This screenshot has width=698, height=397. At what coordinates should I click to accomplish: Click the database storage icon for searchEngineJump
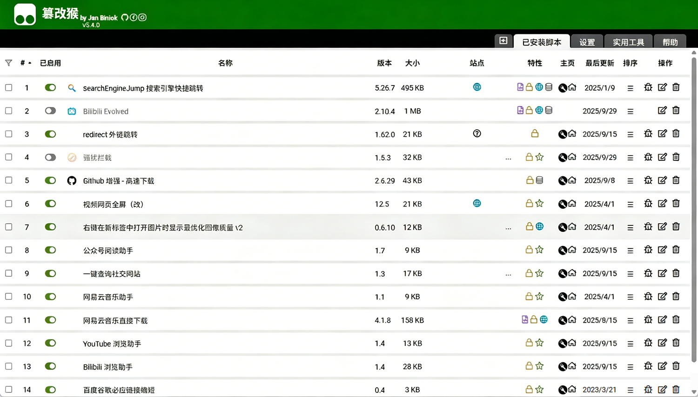(549, 87)
